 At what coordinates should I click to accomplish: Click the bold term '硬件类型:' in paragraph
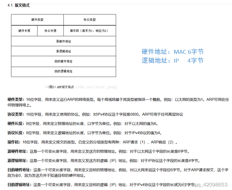tap(16, 99)
